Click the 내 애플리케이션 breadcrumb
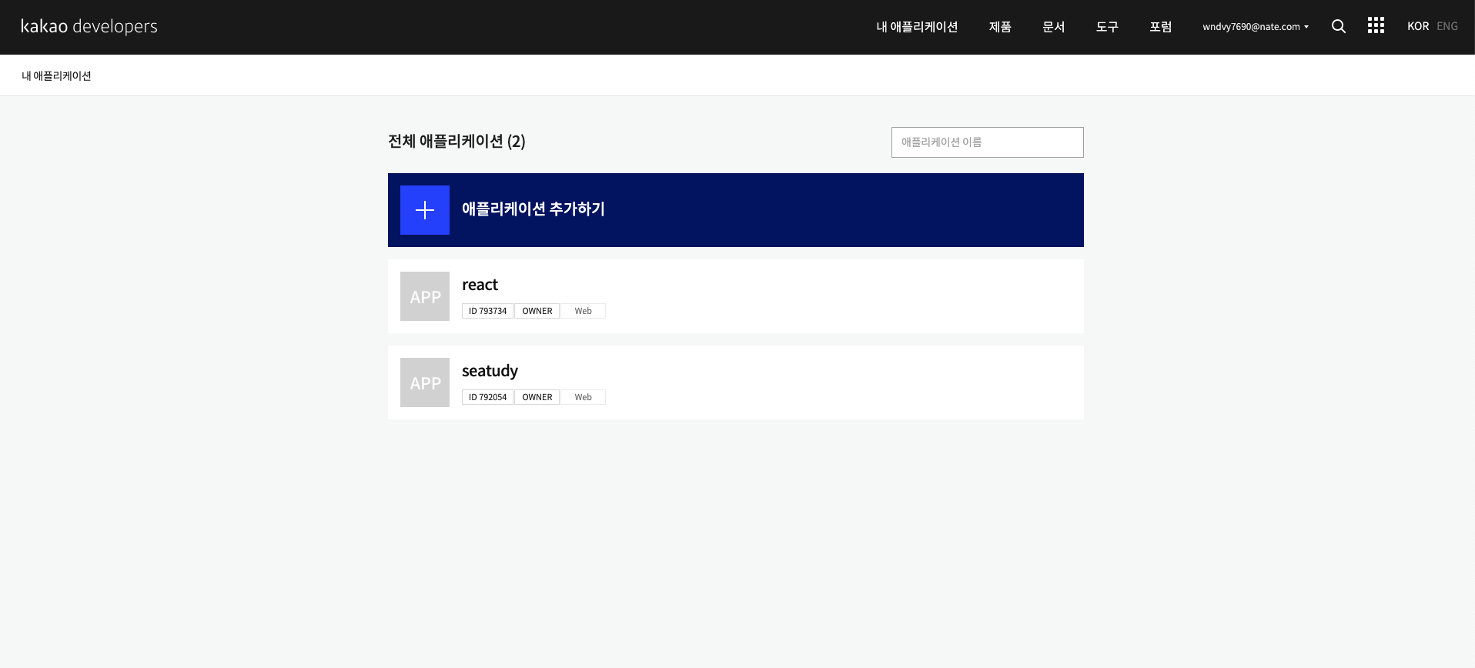The width and height of the screenshot is (1475, 668). click(56, 76)
